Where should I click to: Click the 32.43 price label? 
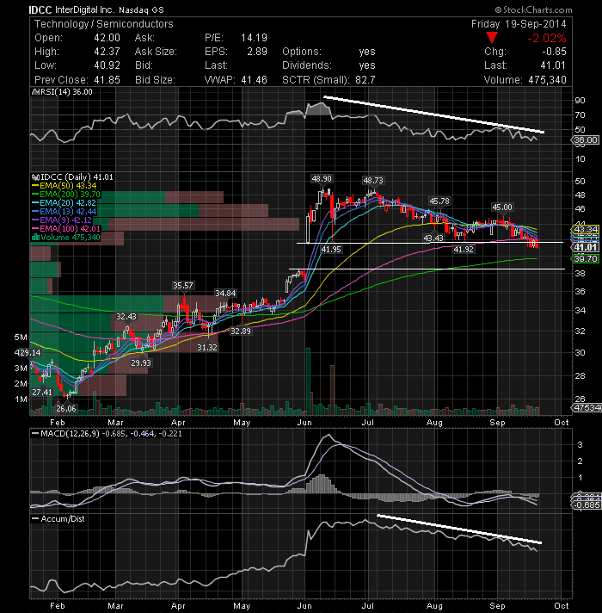(126, 317)
